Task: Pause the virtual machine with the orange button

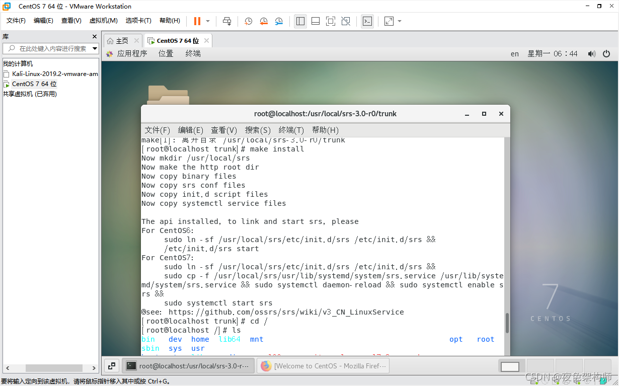Action: click(197, 21)
